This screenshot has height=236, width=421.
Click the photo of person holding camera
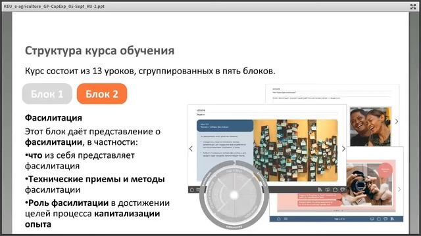(369, 184)
